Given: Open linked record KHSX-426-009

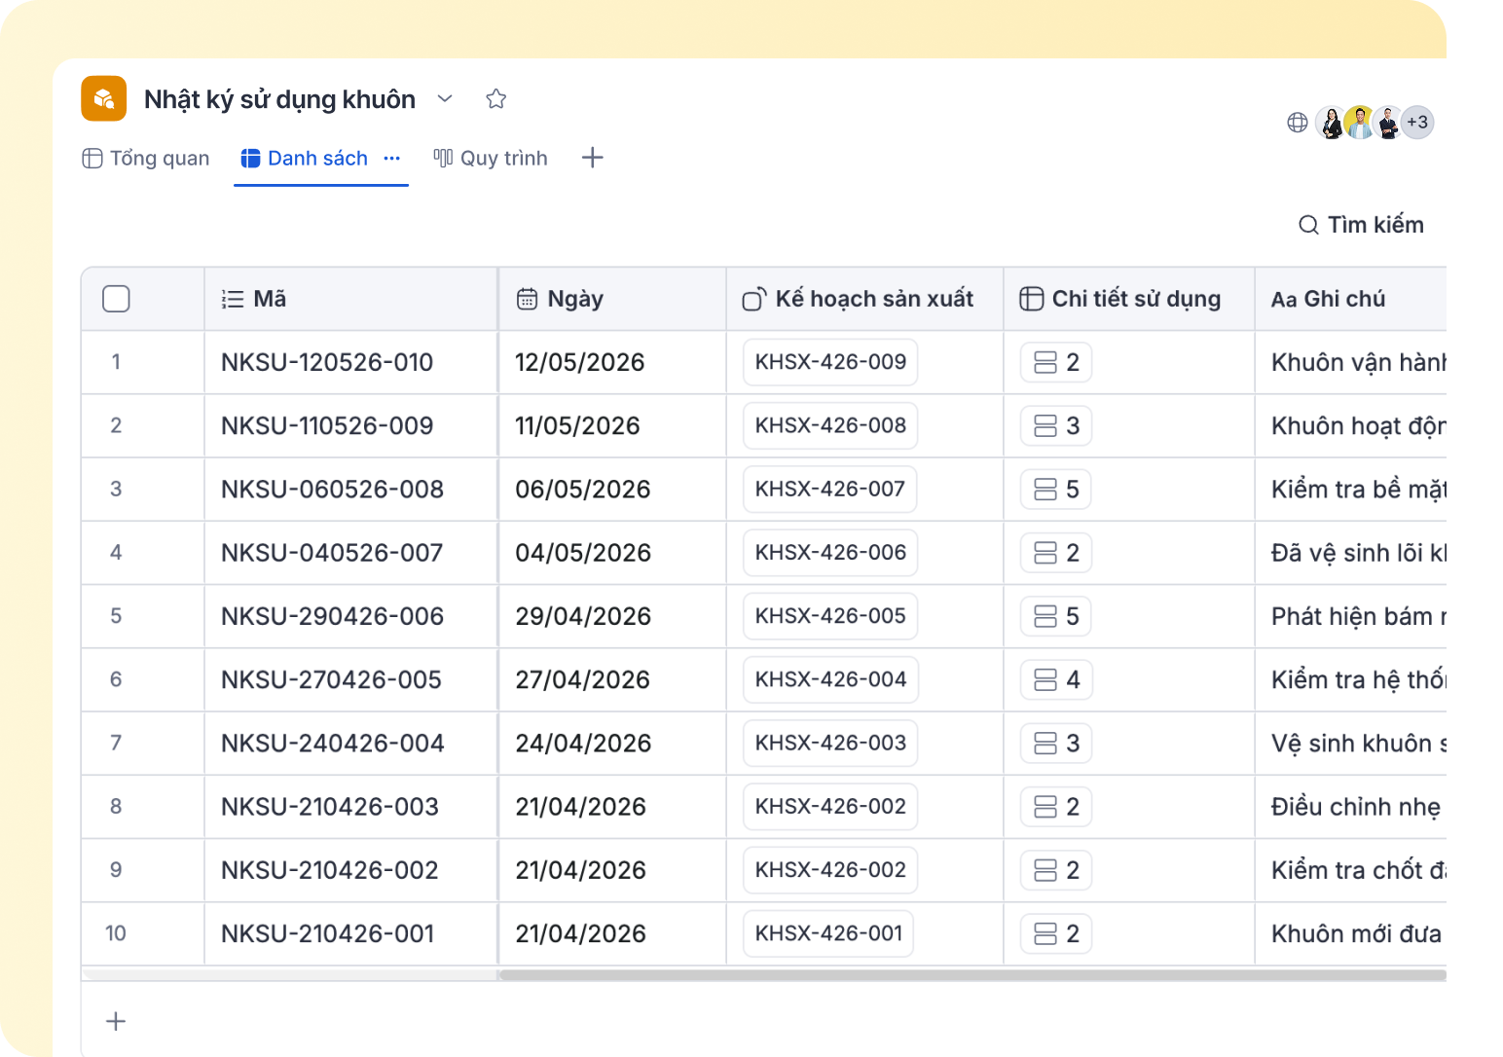Looking at the screenshot, I should click(x=830, y=362).
